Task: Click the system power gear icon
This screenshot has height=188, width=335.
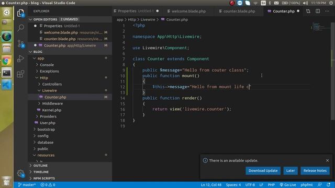Action: (331, 3)
